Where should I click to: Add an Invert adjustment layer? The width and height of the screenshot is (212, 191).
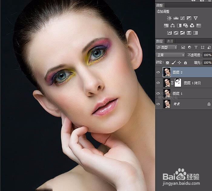(169, 33)
